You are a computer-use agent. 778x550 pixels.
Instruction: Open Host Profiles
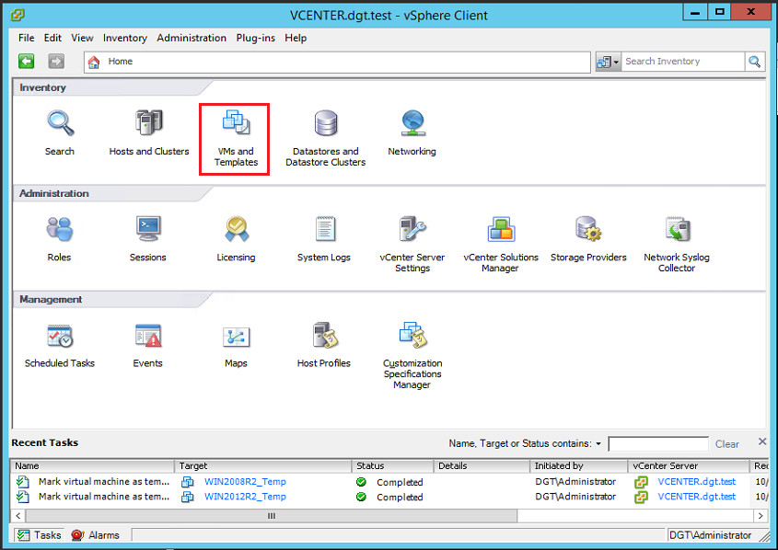point(325,336)
